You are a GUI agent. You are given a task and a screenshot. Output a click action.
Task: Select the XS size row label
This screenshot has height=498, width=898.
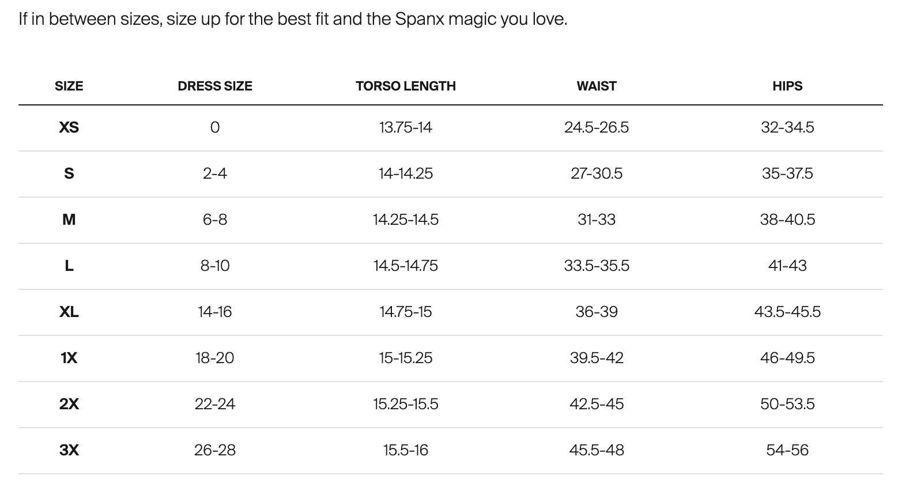coord(69,127)
